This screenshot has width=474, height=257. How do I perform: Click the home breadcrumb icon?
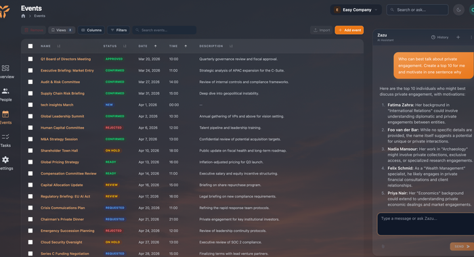[23, 16]
